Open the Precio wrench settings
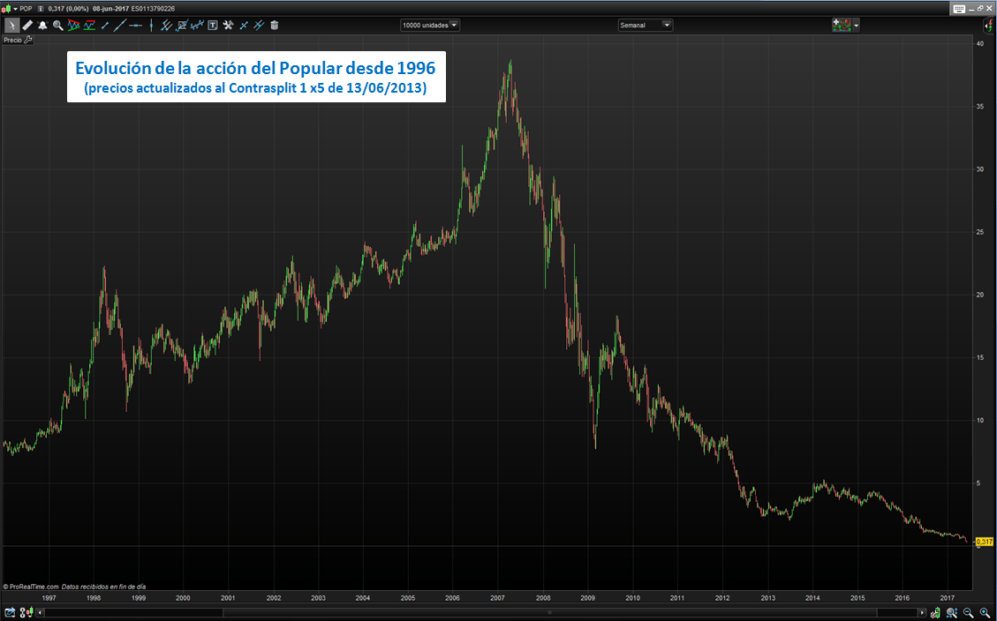 (x=28, y=40)
